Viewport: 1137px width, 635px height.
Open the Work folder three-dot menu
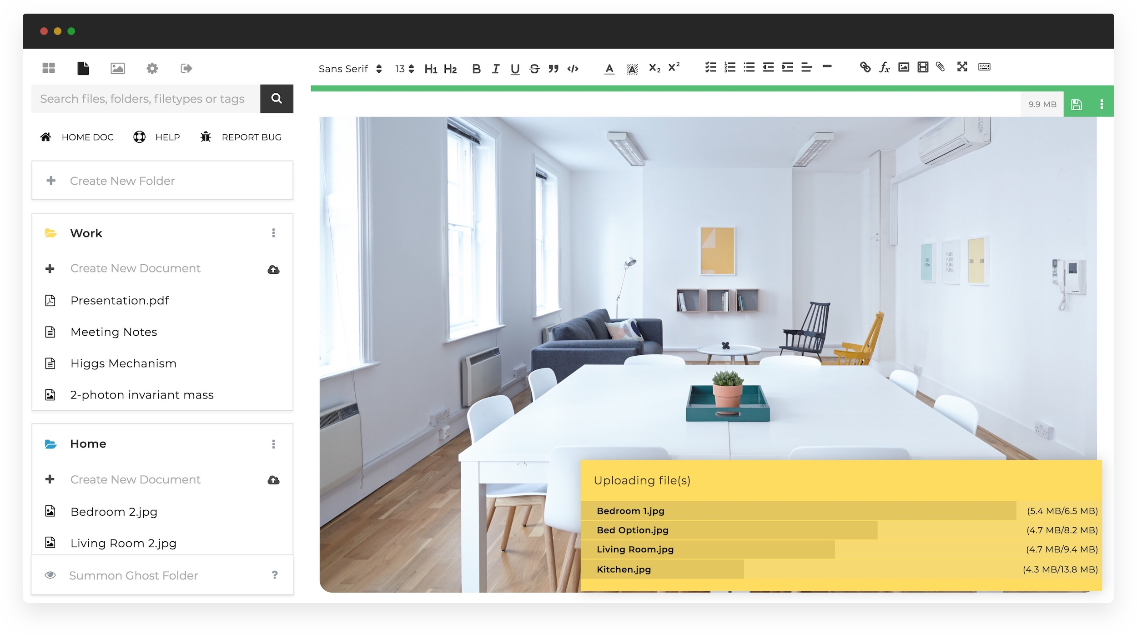coord(273,233)
